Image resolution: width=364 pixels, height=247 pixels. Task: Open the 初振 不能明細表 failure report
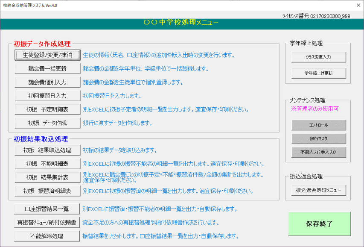[x=46, y=164]
